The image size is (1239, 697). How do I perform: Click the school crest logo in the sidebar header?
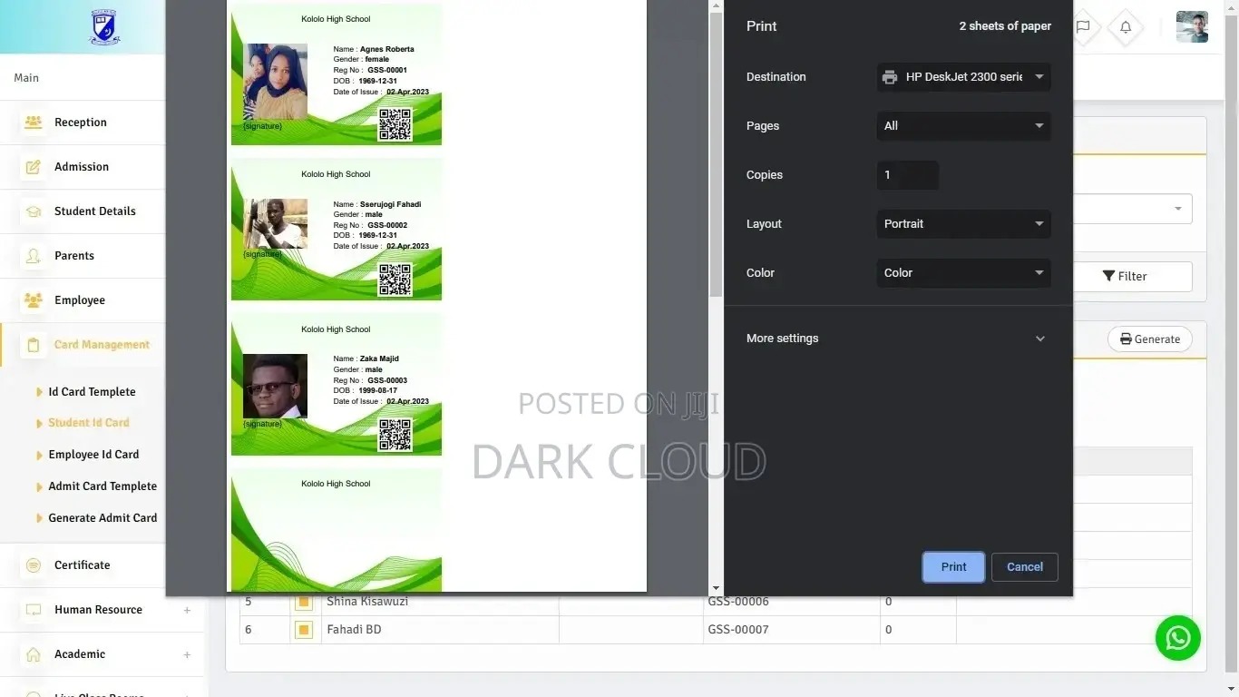coord(105,27)
